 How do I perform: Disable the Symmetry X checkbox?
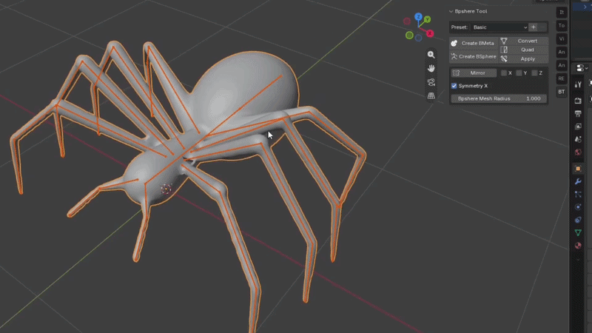coord(454,86)
